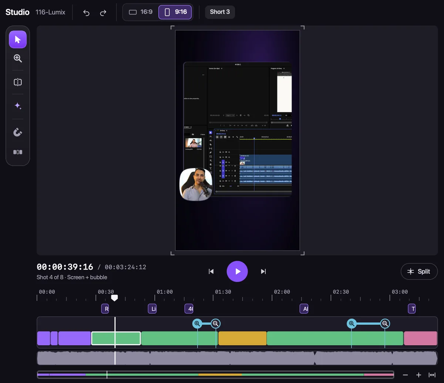The height and width of the screenshot is (383, 444).
Task: Click the 'Shot 4 of 8 · Screen + bubble' label
Action: tap(72, 277)
